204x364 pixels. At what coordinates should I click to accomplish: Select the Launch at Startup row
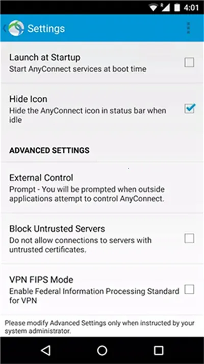[102, 62]
